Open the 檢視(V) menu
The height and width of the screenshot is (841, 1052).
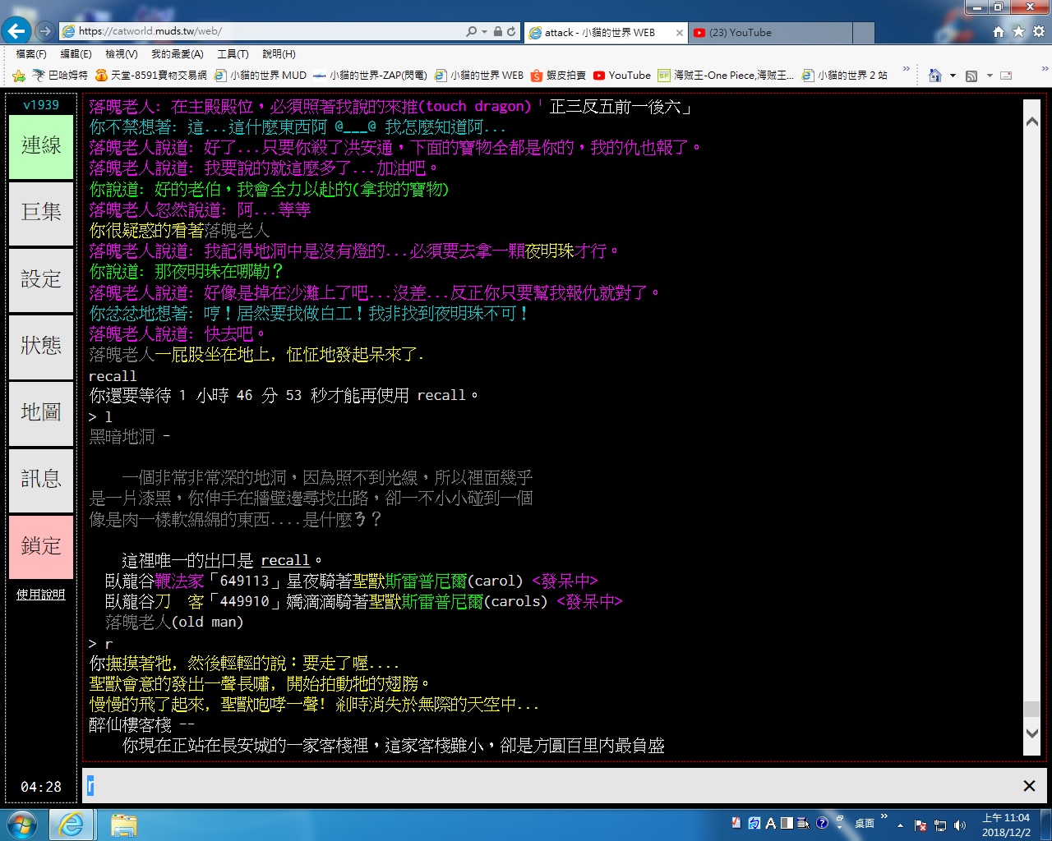(121, 53)
